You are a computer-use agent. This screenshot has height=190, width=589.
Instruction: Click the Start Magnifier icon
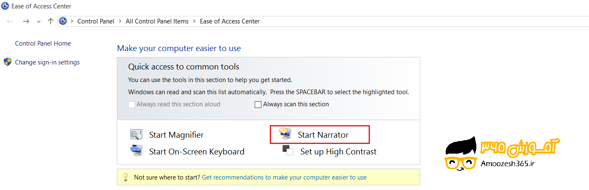coord(136,135)
